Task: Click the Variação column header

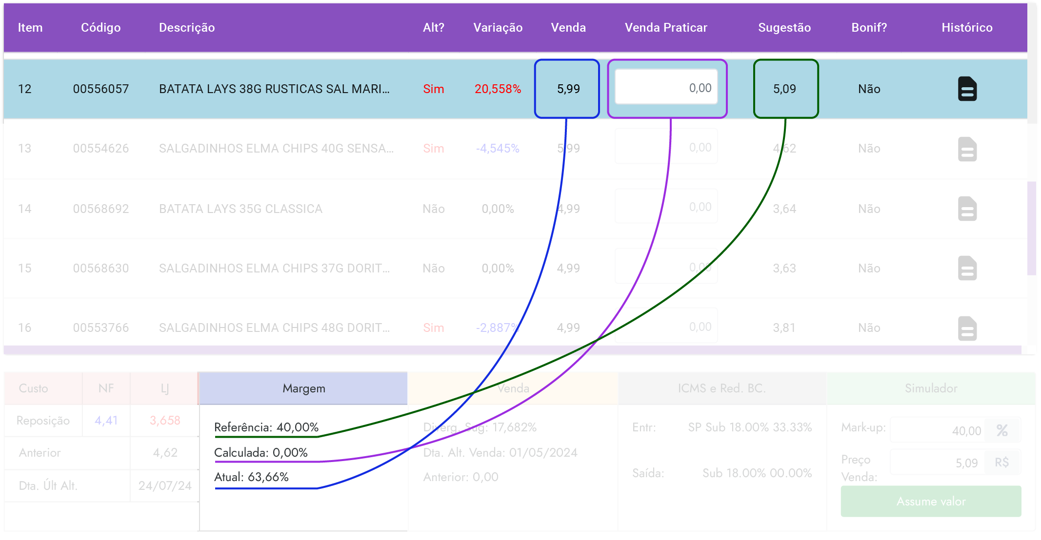Action: click(x=498, y=28)
